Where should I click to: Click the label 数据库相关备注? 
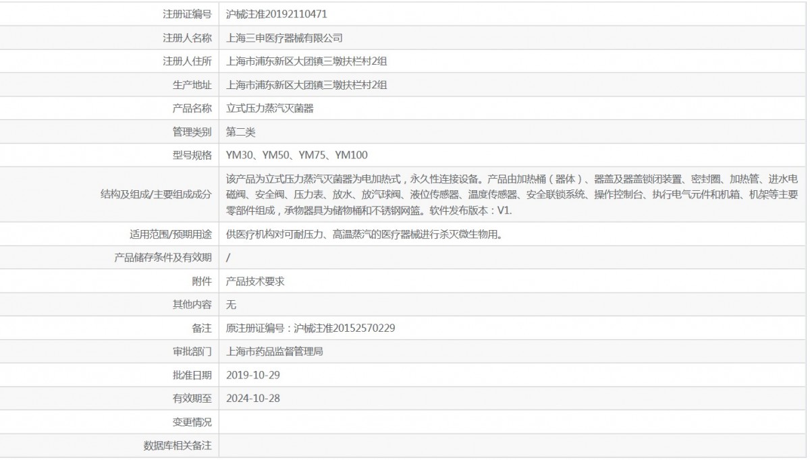[x=178, y=446]
